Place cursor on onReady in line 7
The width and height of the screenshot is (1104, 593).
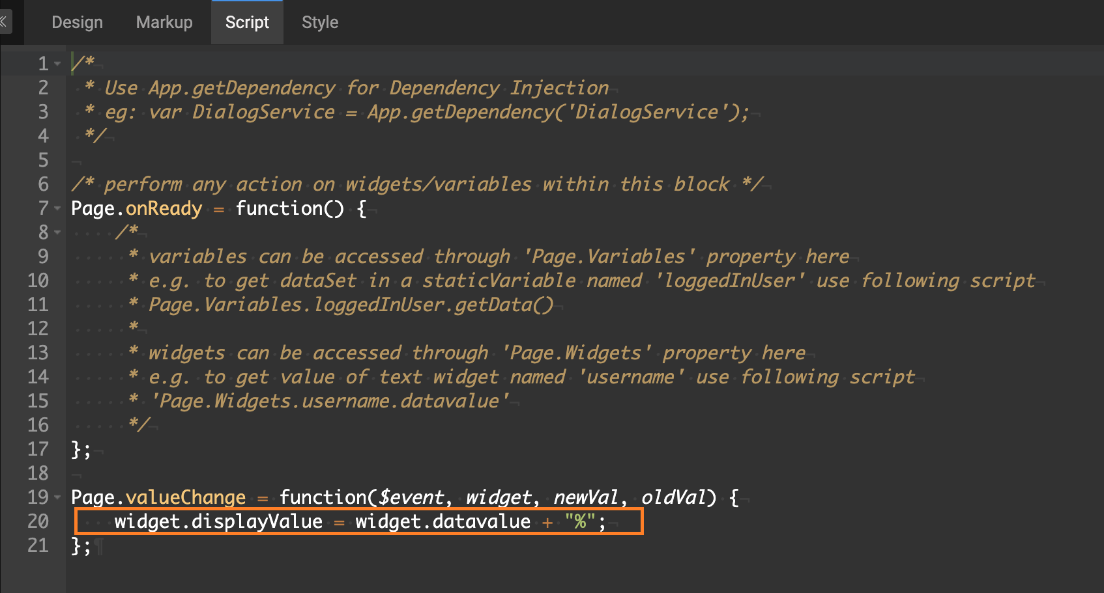click(164, 208)
